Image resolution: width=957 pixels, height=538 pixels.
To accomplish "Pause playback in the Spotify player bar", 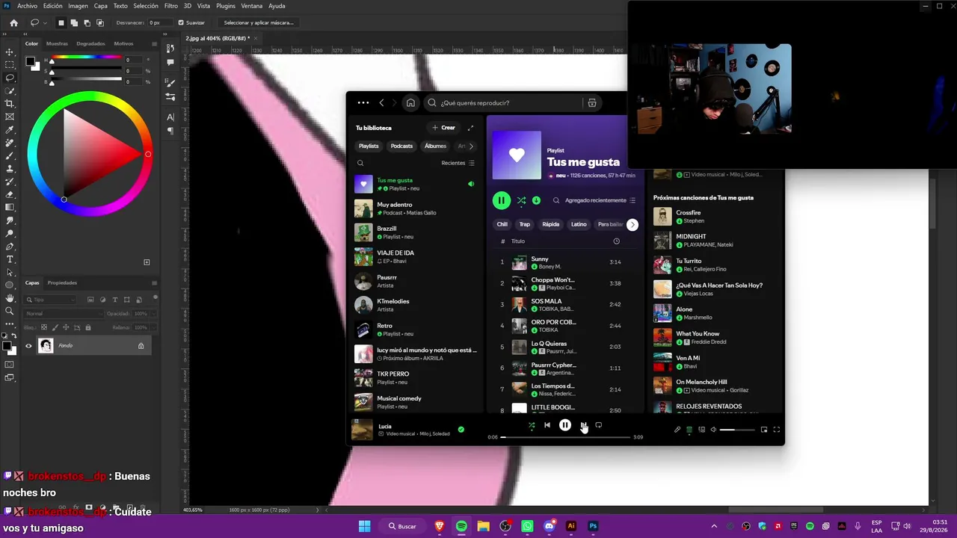I will coord(565,425).
